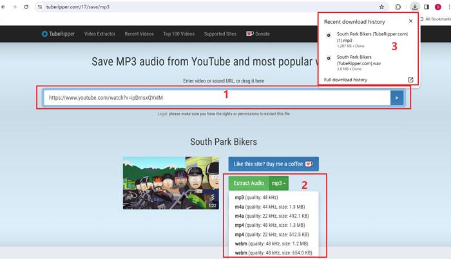Screen dimensions: 451x259
Task: Click the open-in-new-tab icon beside Full download history
Action: pyautogui.click(x=410, y=80)
